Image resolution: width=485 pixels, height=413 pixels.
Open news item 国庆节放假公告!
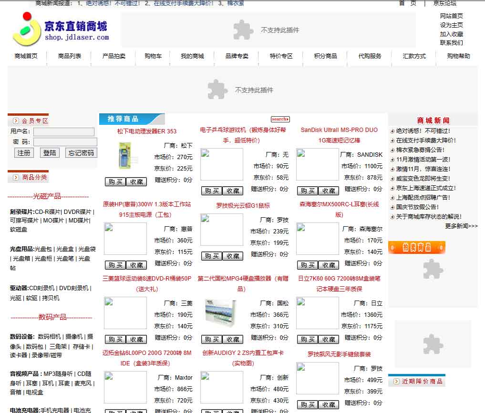[x=417, y=207]
